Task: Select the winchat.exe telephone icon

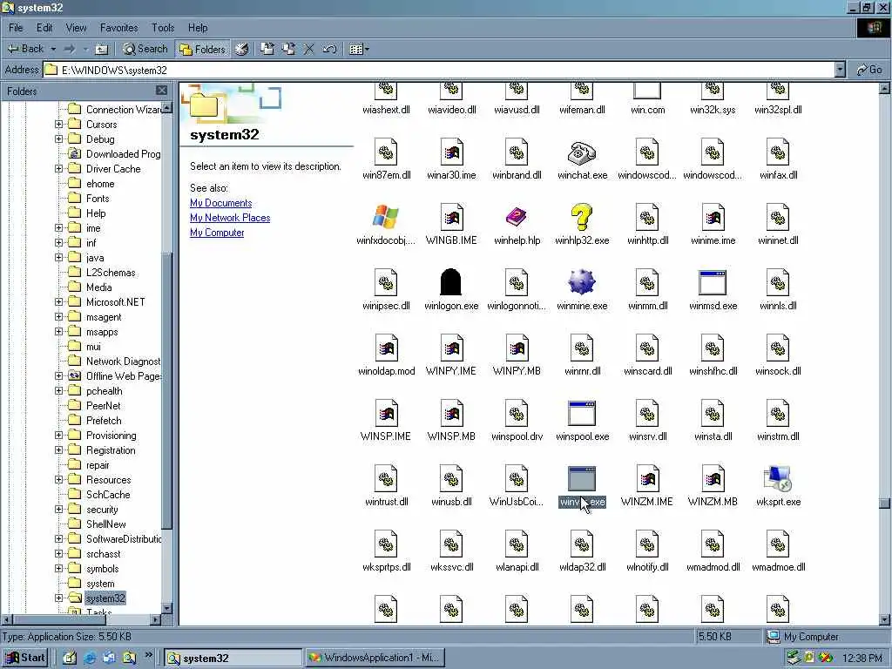Action: [x=581, y=152]
